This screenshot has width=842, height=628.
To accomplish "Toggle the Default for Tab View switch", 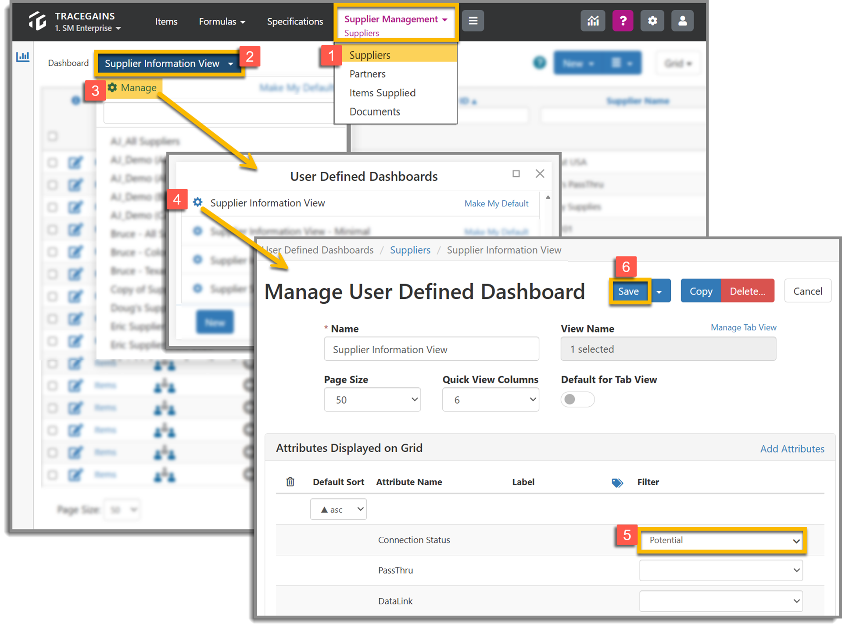I will tap(577, 399).
